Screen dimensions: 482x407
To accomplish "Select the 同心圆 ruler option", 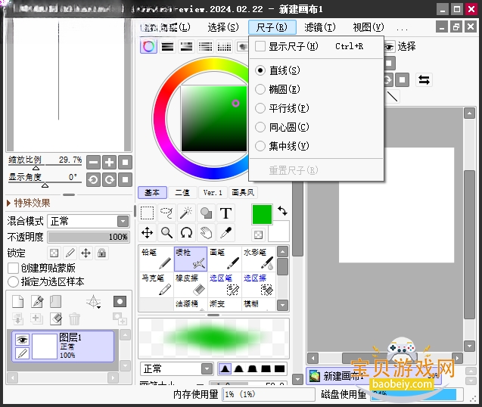I will tap(260, 127).
